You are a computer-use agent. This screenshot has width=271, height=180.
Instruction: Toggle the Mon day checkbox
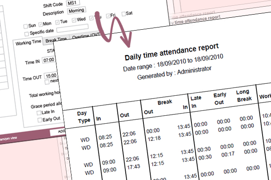(40, 24)
